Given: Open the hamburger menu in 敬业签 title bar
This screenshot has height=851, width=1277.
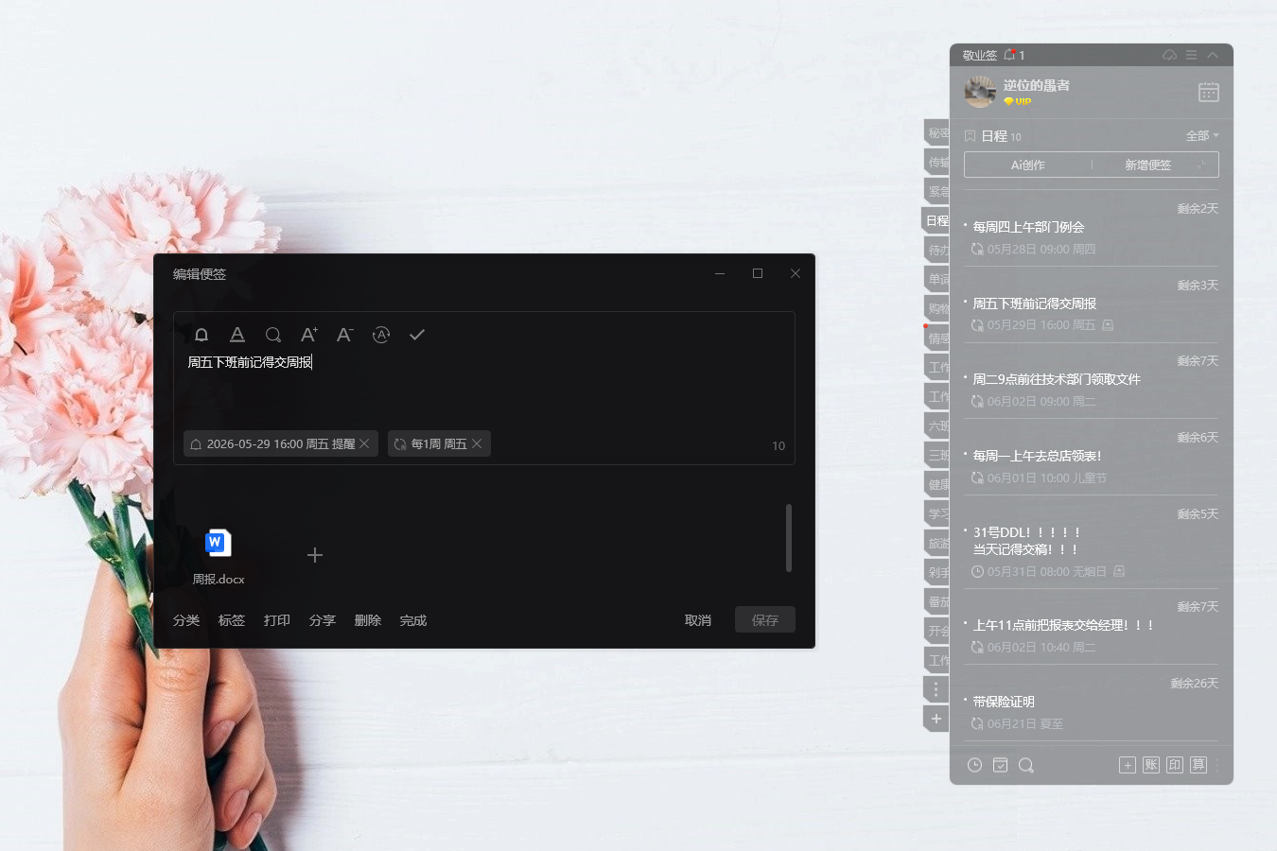Looking at the screenshot, I should (1192, 55).
